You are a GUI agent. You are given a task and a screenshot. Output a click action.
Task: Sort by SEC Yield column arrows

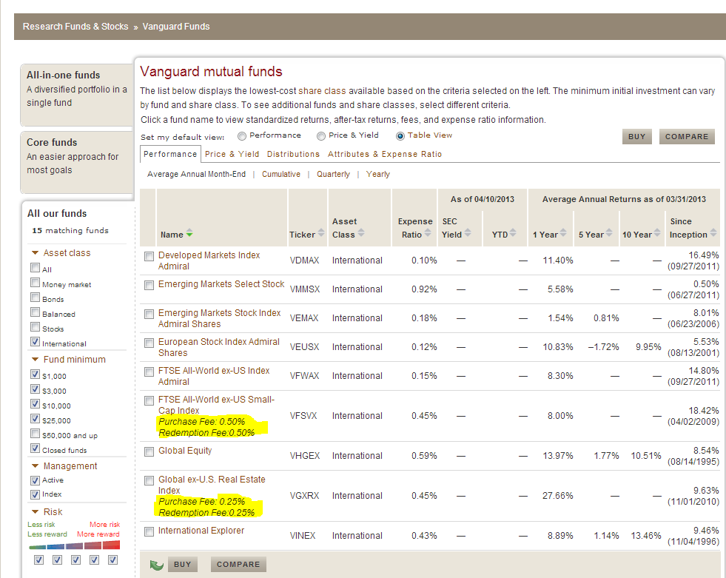coord(468,232)
